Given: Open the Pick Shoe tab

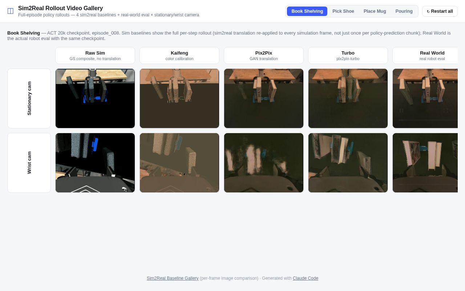Looking at the screenshot, I should click(343, 11).
